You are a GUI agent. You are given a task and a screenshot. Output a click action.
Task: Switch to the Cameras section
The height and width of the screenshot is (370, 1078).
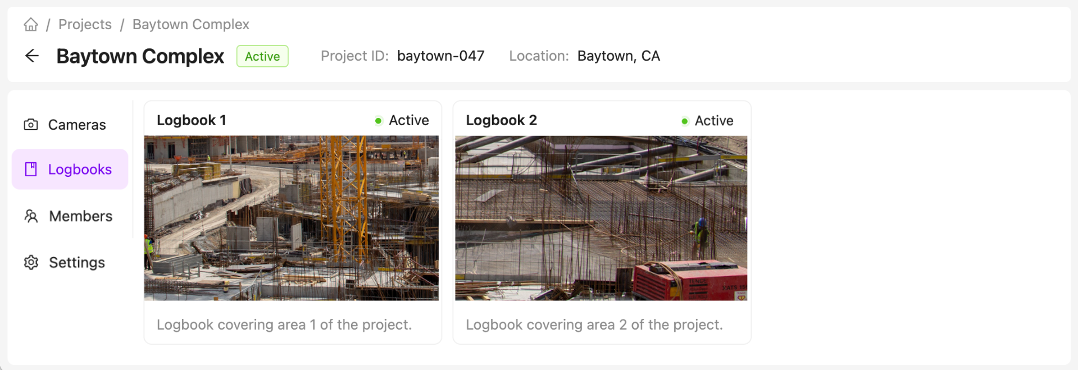tap(76, 125)
